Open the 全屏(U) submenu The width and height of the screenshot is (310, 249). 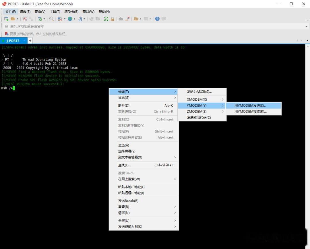pyautogui.click(x=144, y=221)
